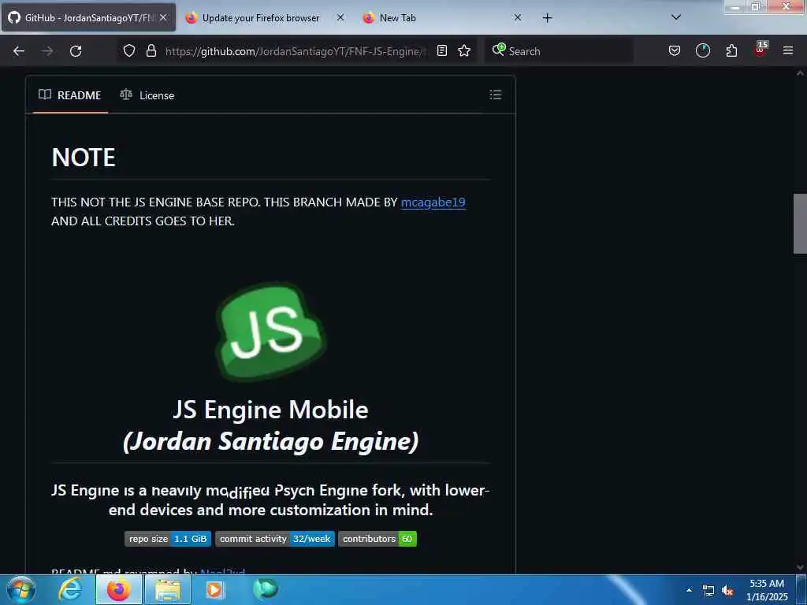Open the extensions puzzle icon

pyautogui.click(x=731, y=50)
